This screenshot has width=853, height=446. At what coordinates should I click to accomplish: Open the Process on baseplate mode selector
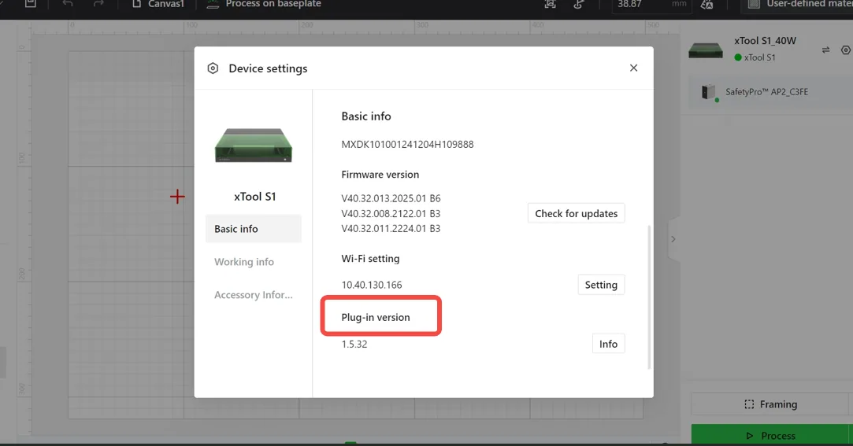coord(265,4)
